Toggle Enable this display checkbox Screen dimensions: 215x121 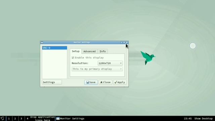pos(73,57)
